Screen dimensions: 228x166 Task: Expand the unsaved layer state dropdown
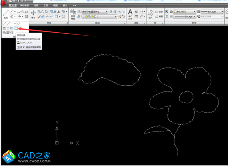[106, 12]
